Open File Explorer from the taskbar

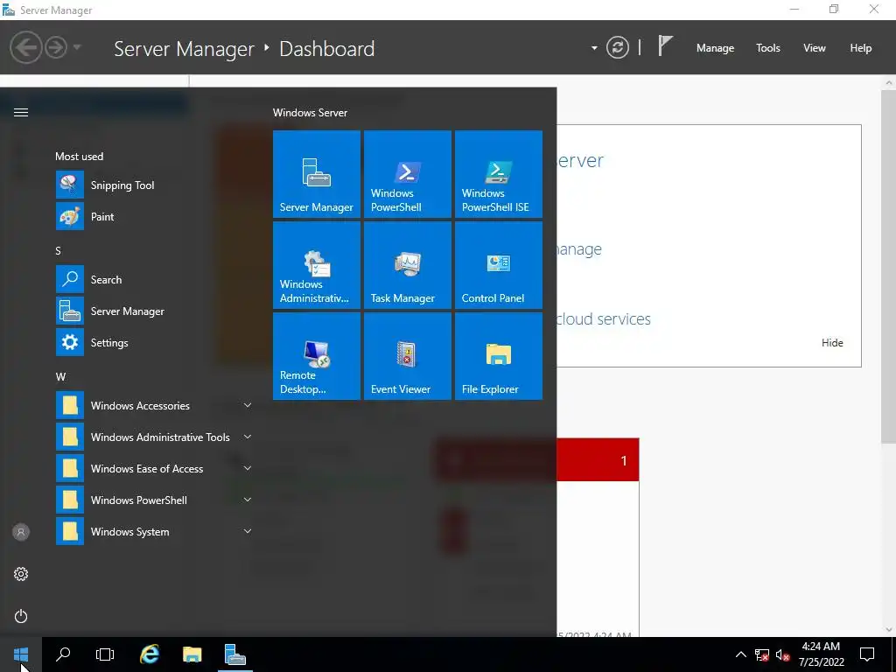pos(192,654)
